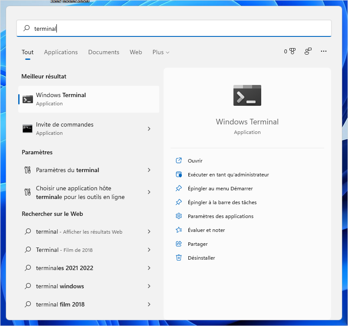This screenshot has width=348, height=326.
Task: Select 'terminal - Afficher les résultats Web'
Action: [89, 231]
